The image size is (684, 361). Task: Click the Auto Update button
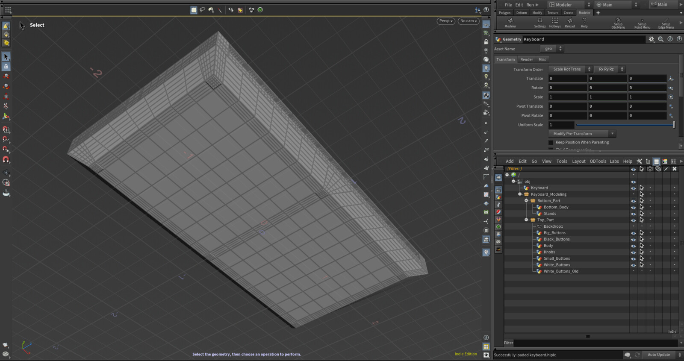point(659,355)
